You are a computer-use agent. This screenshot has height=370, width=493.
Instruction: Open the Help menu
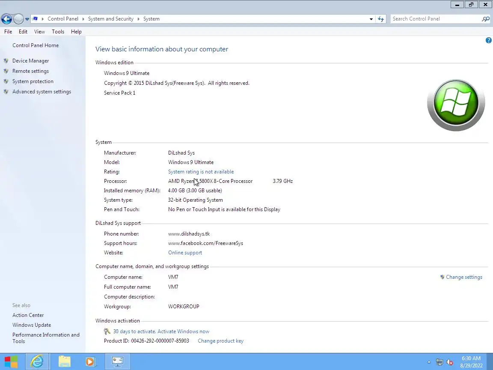tap(76, 31)
